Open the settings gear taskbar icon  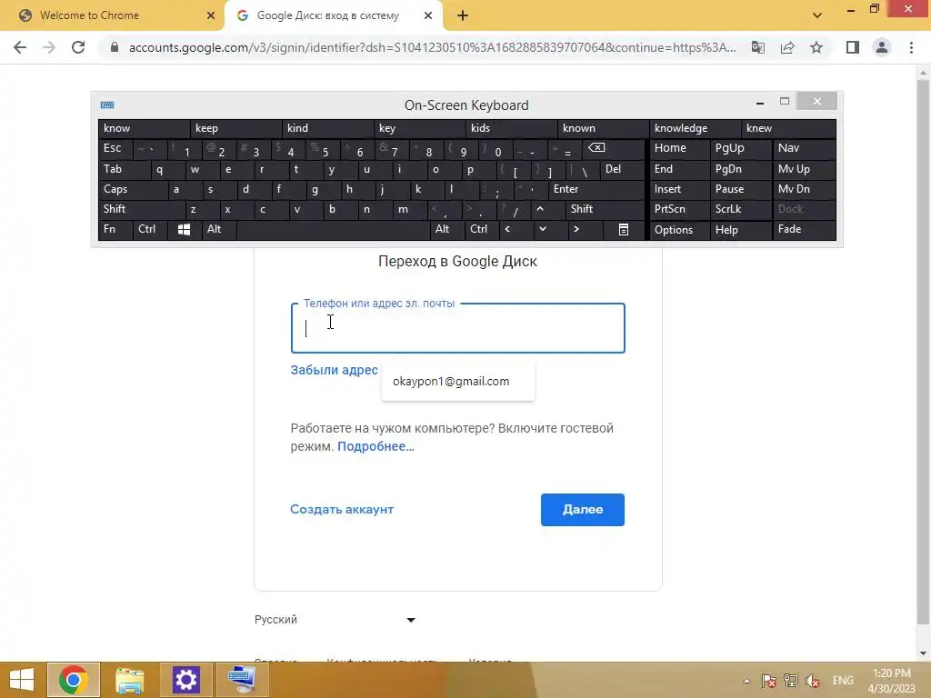click(x=185, y=680)
